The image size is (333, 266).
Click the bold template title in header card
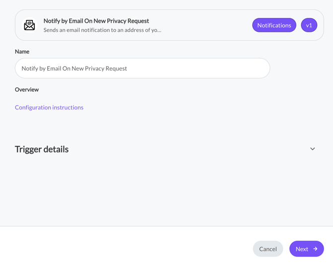tap(96, 21)
